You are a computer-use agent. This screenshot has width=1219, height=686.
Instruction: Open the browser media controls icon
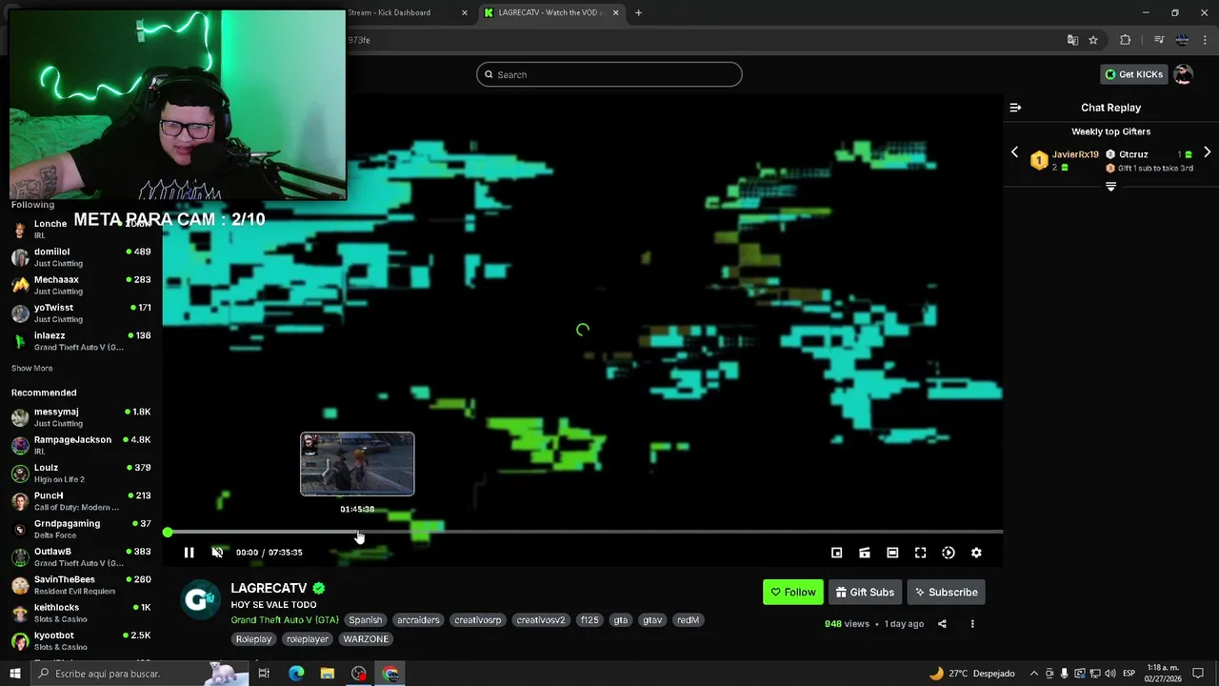coord(1159,40)
